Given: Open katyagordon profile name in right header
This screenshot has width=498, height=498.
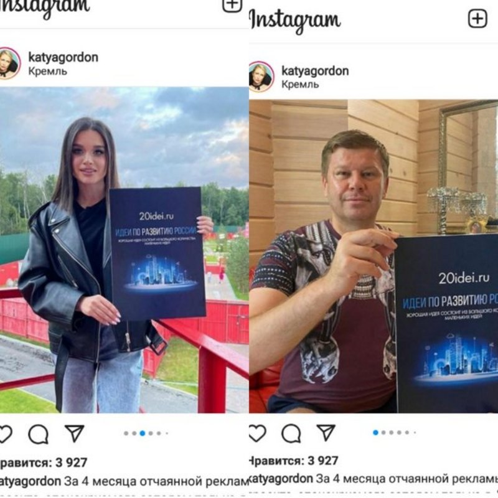Looking at the screenshot, I should (315, 70).
